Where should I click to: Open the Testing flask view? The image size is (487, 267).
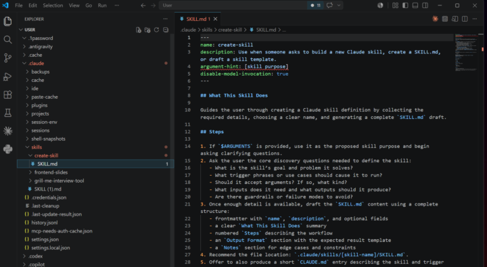pos(7,113)
